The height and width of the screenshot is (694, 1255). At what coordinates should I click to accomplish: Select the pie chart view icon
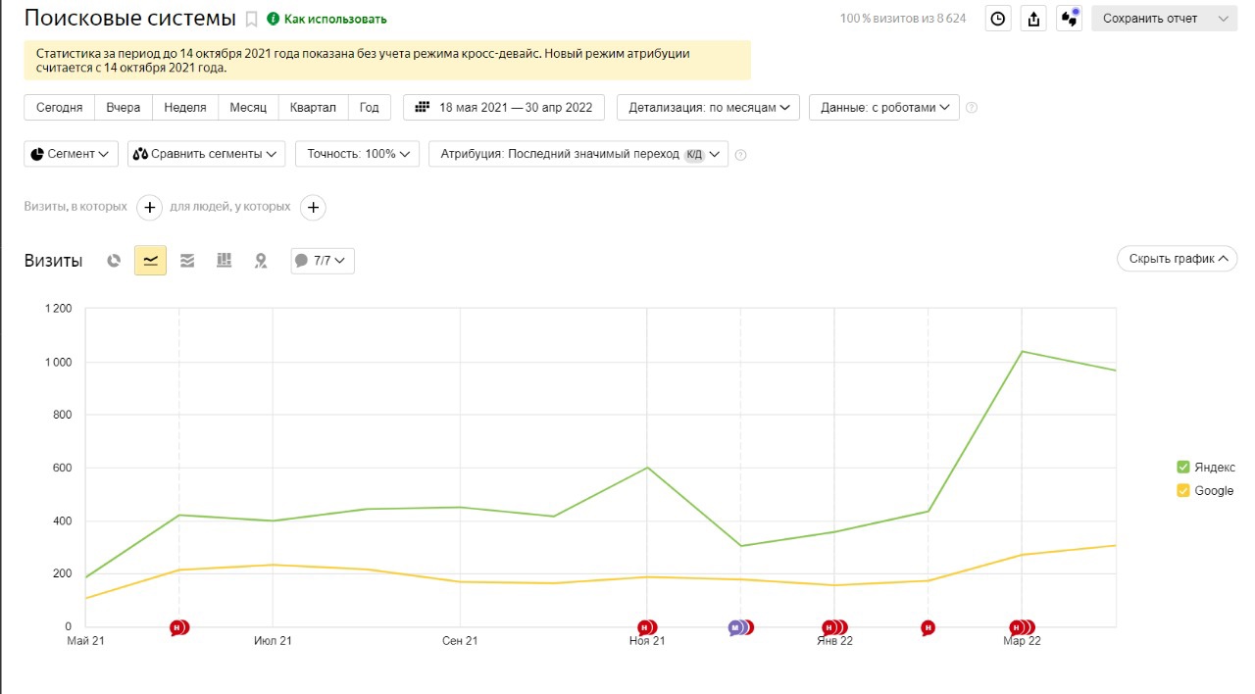[114, 261]
